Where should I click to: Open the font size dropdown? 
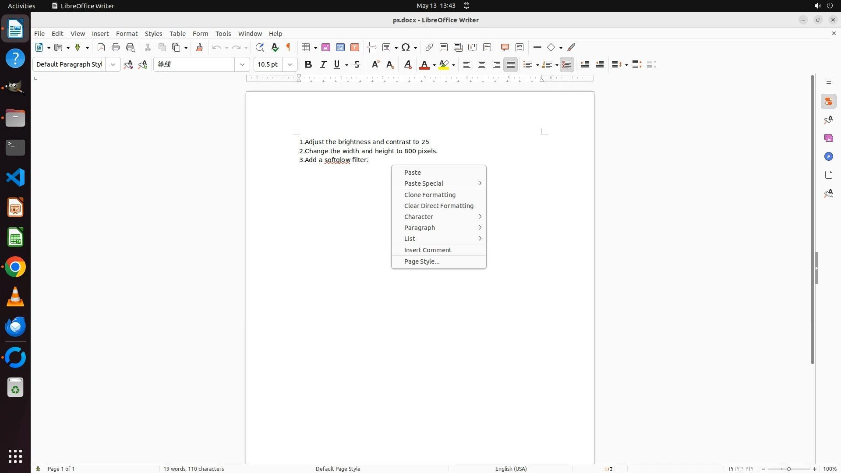(x=290, y=64)
